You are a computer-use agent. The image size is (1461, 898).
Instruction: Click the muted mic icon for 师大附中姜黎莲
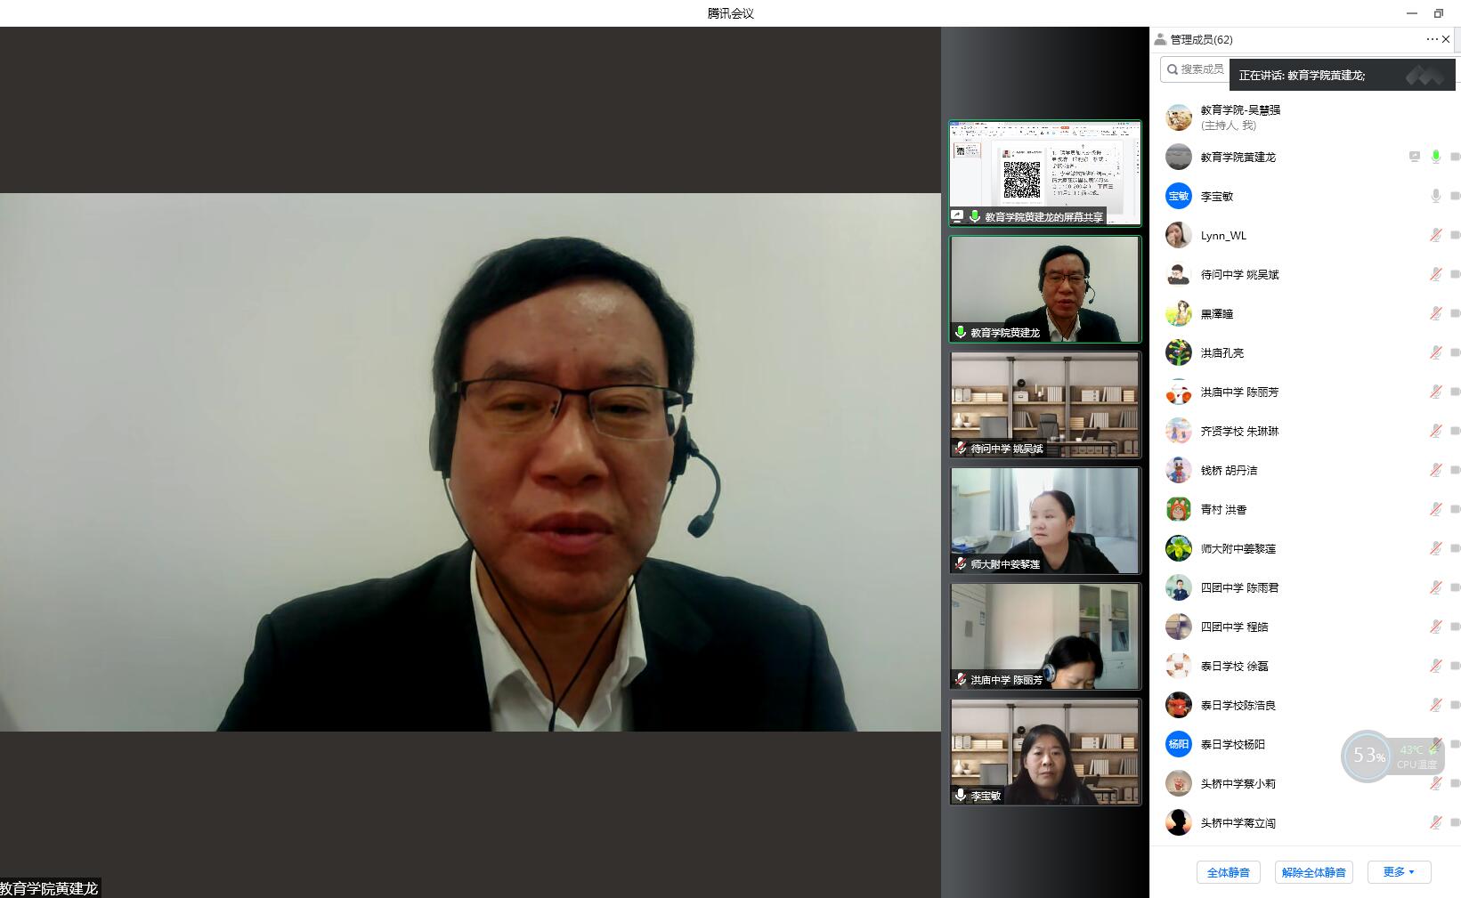point(1435,548)
